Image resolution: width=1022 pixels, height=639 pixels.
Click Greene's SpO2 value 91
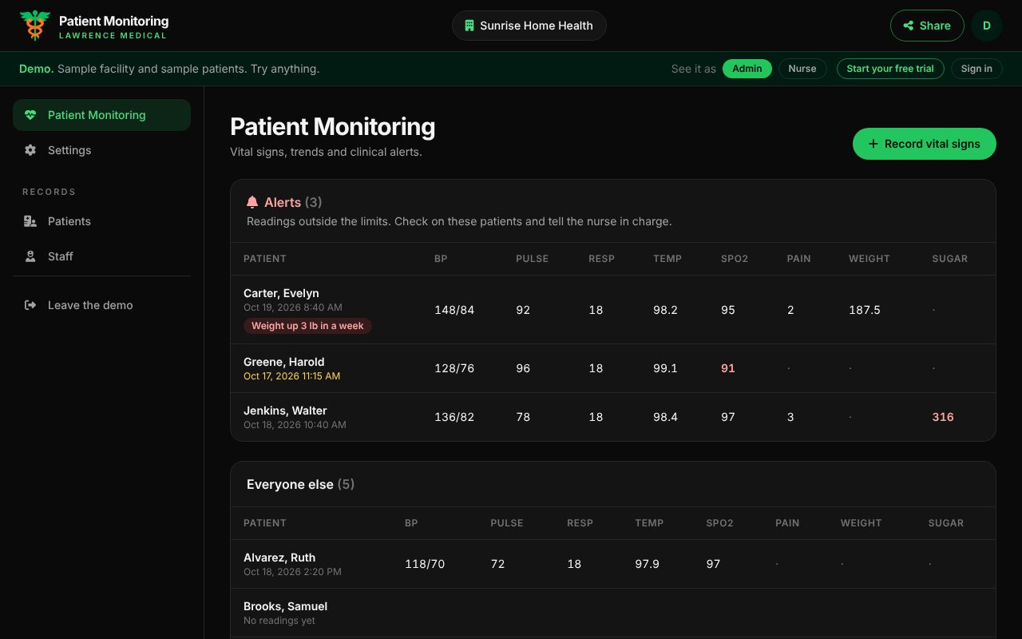click(728, 368)
